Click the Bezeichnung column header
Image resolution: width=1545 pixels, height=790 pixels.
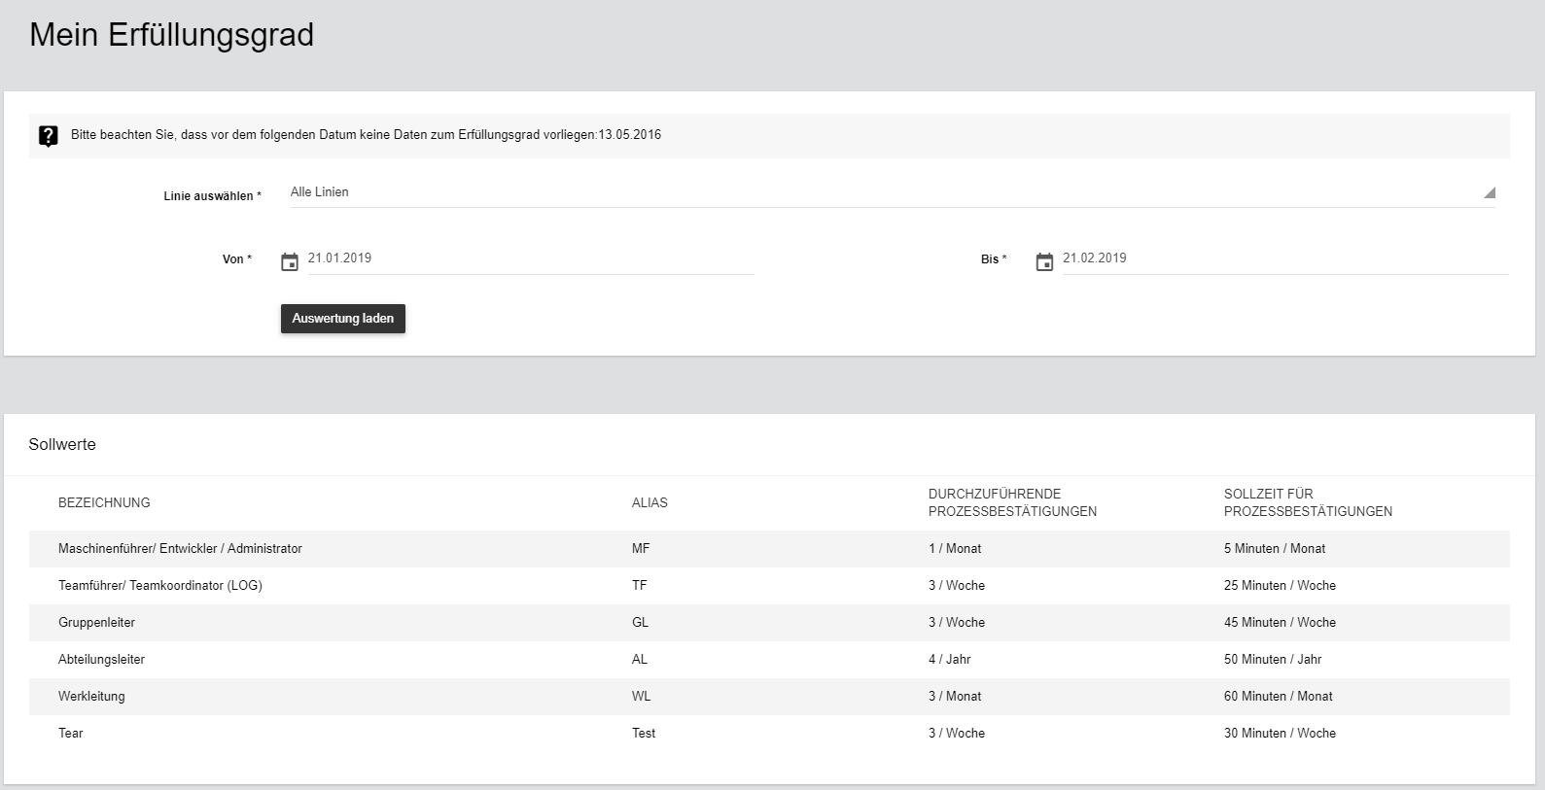pyautogui.click(x=104, y=502)
